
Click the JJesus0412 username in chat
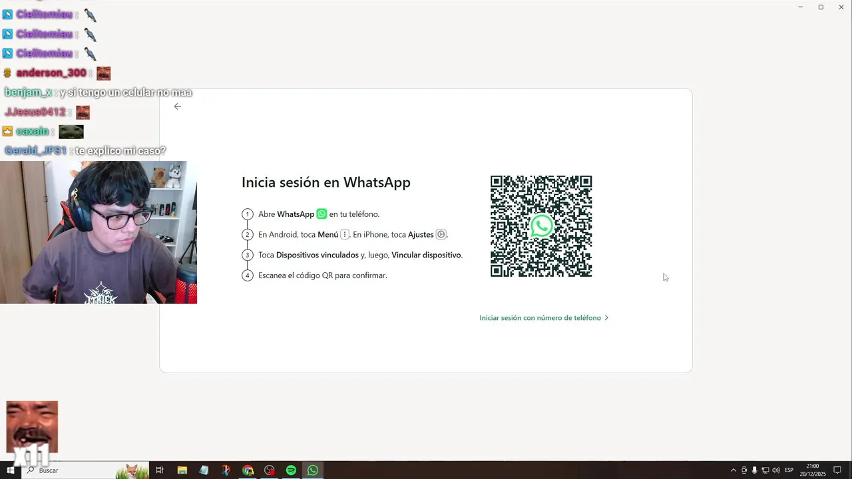(35, 112)
